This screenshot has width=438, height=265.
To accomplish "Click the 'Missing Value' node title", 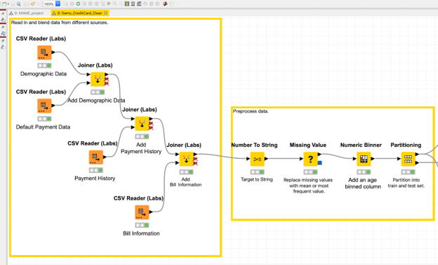I will tap(308, 145).
